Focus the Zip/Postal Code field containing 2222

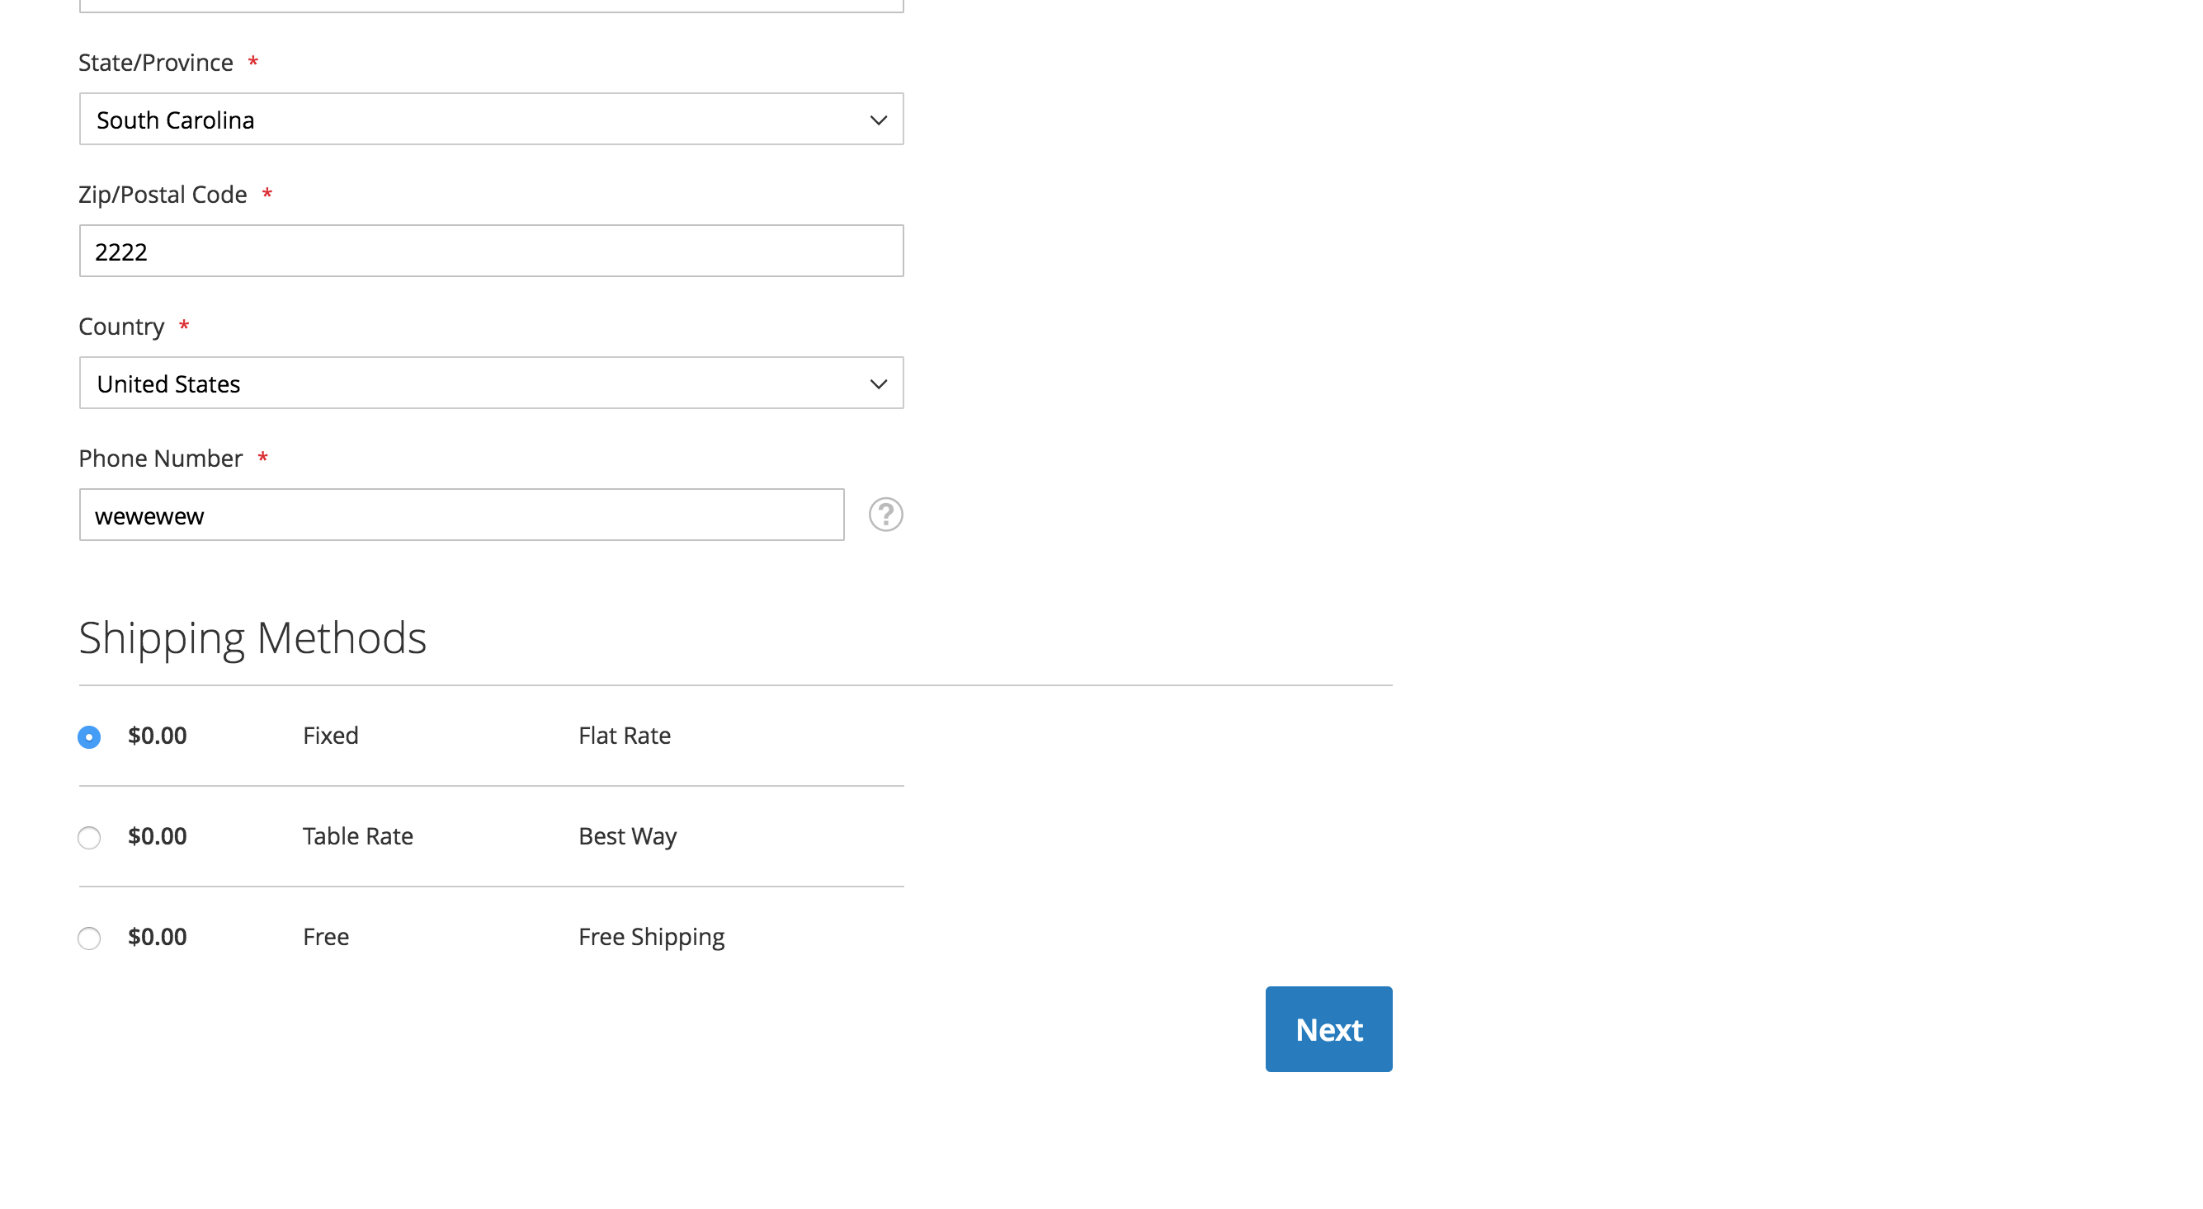[x=491, y=252]
